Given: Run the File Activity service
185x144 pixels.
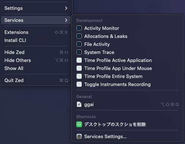Looking at the screenshot, I should click(x=127, y=44).
